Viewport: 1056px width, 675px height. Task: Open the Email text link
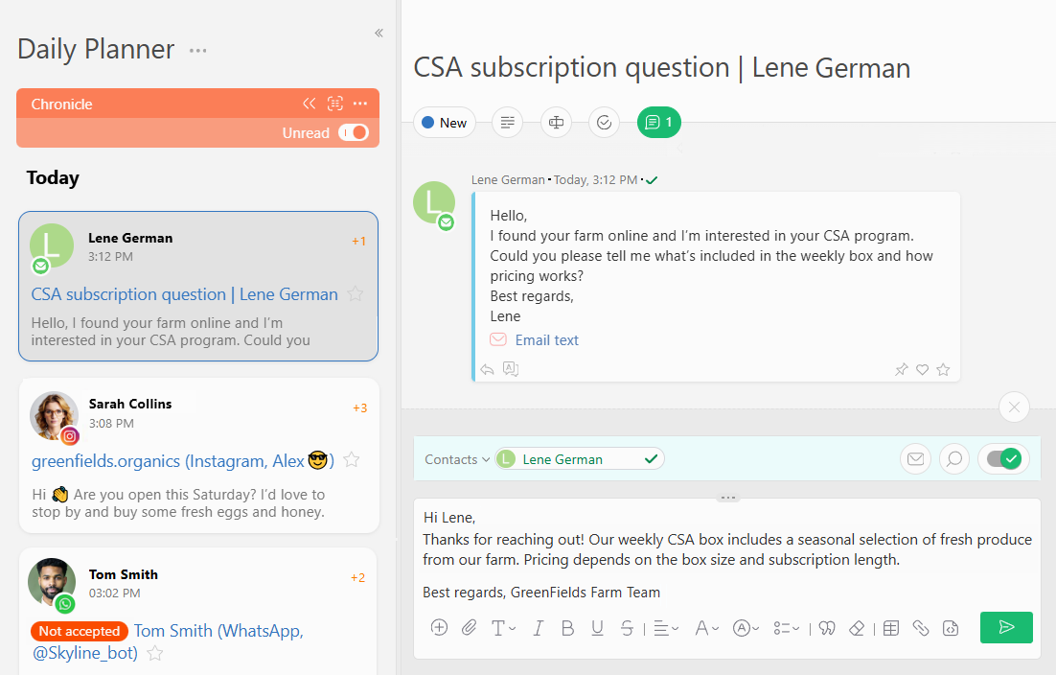(x=546, y=340)
